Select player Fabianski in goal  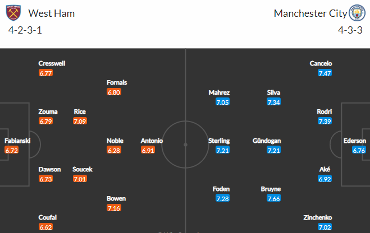pyautogui.click(x=17, y=141)
